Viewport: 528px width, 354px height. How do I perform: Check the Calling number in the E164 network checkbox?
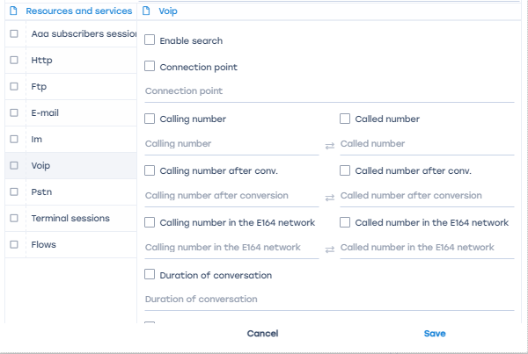150,223
